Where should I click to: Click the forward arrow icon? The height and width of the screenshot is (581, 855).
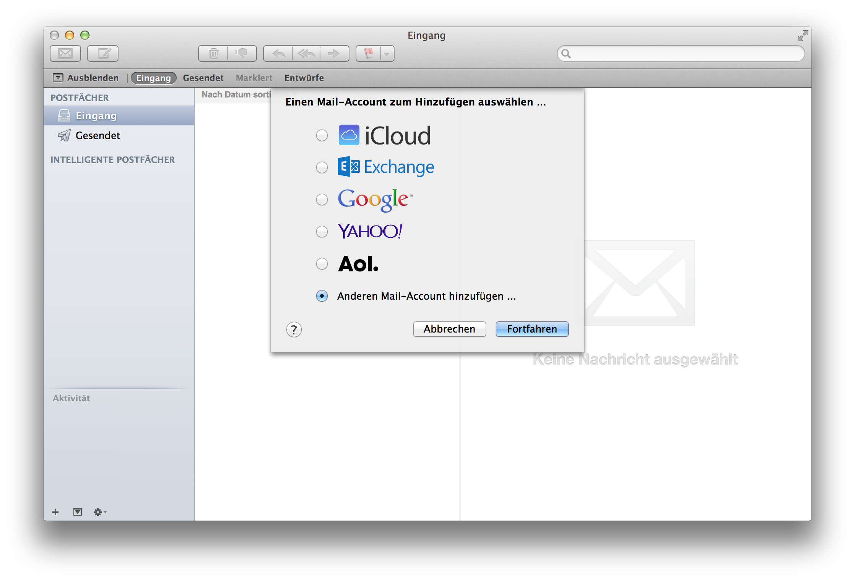334,54
